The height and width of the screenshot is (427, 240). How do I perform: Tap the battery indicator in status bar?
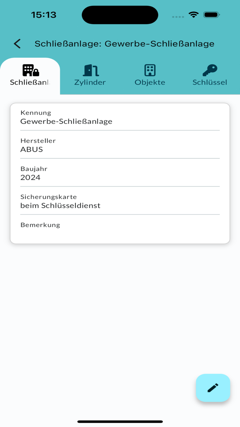click(x=211, y=15)
